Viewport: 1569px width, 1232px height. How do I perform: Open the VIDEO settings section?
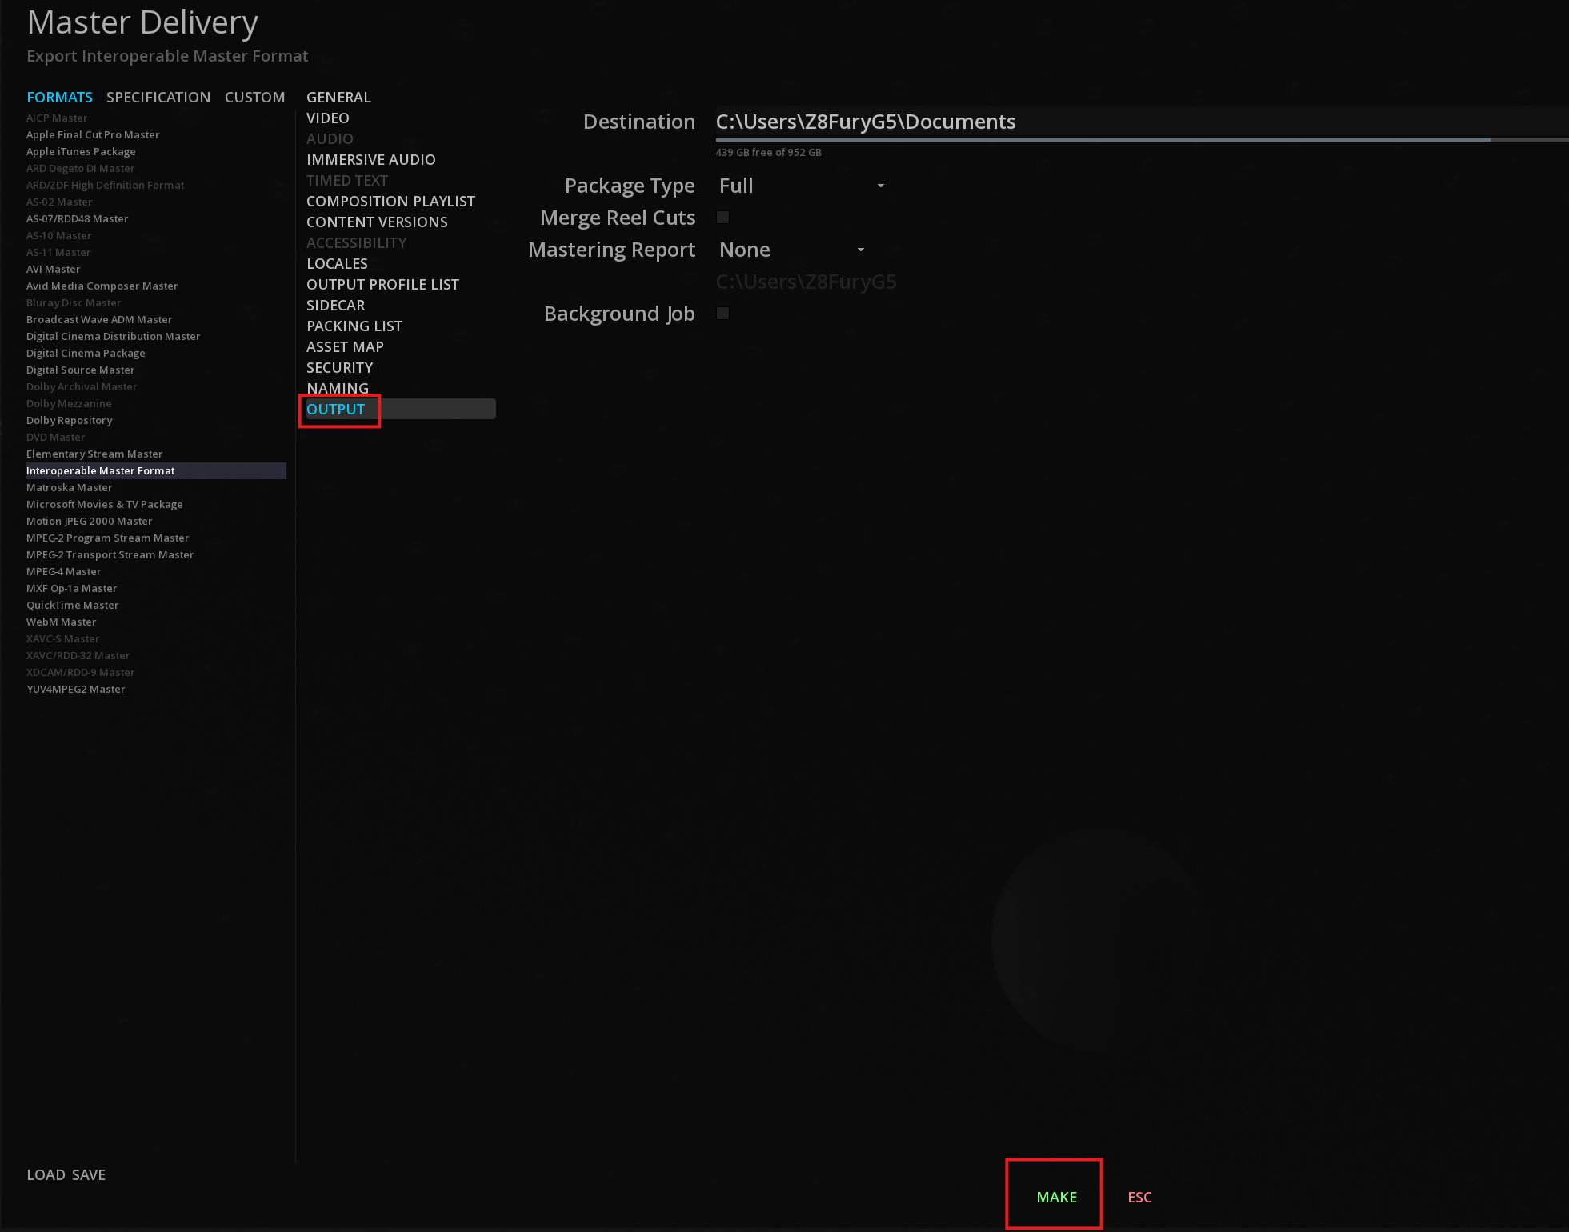(x=328, y=118)
